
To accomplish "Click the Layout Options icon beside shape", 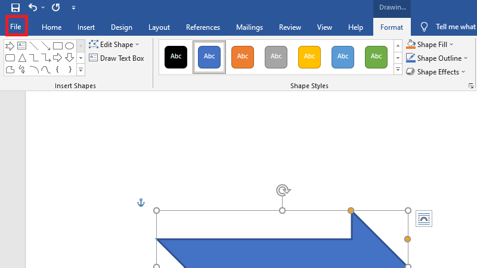I will click(x=423, y=219).
